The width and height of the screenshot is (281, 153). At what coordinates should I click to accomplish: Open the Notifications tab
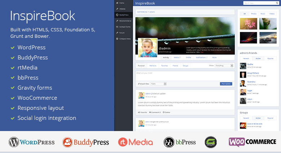[x=202, y=58]
